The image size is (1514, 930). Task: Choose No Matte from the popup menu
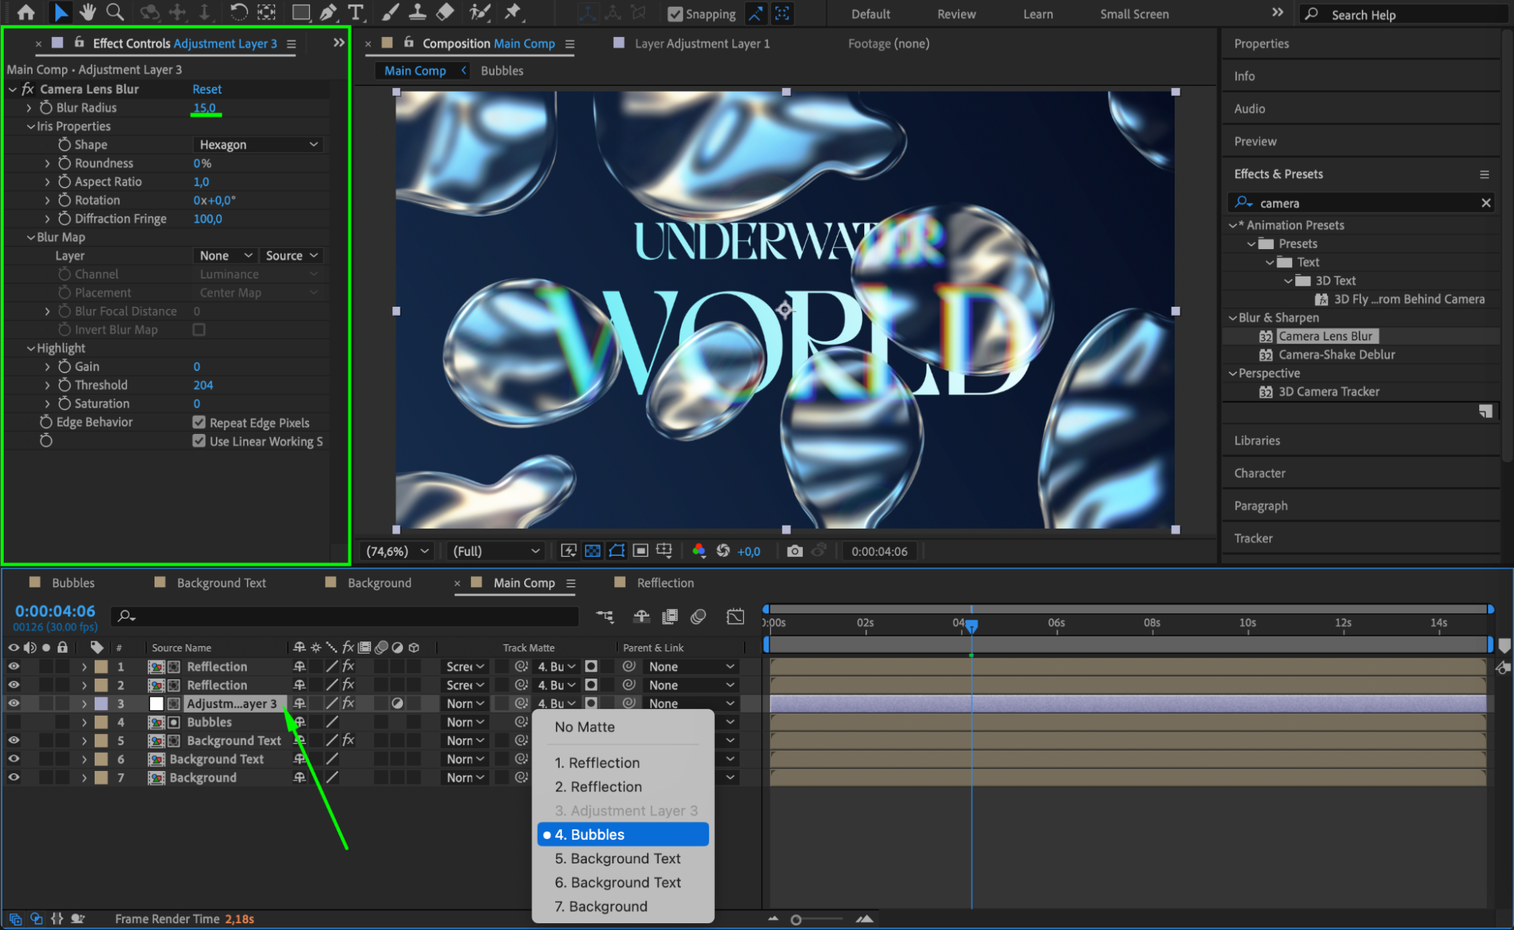pos(585,727)
